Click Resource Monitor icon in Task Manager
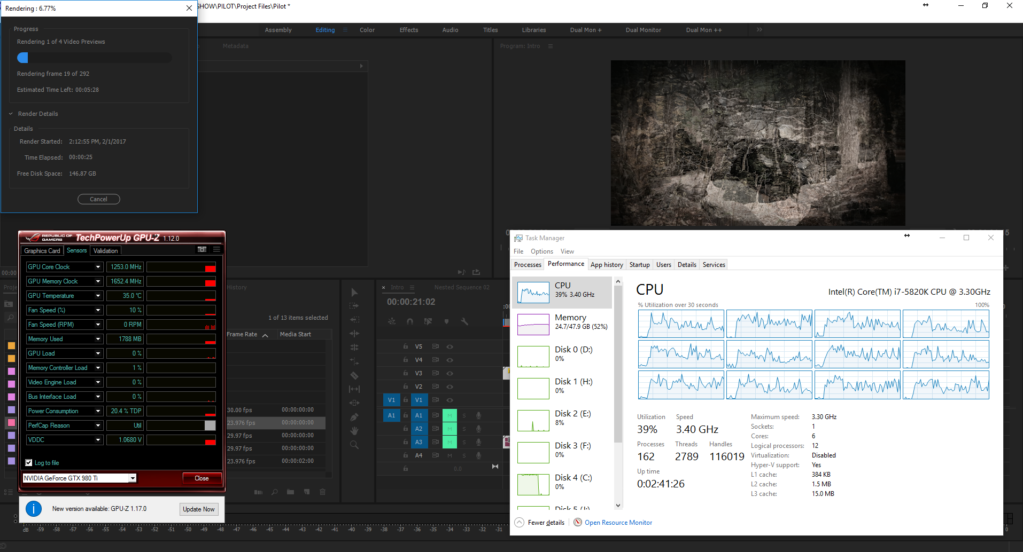1023x552 pixels. coord(578,522)
